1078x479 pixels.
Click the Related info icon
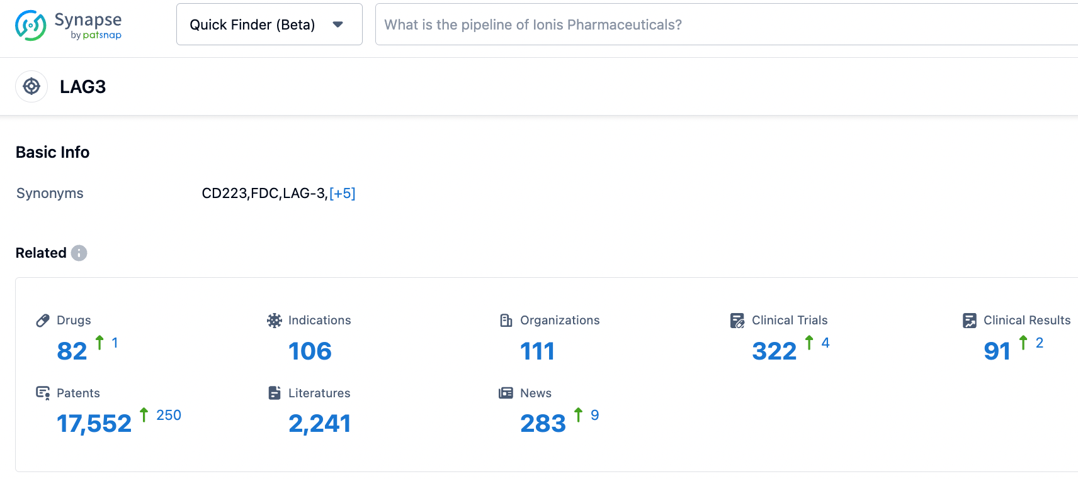79,253
